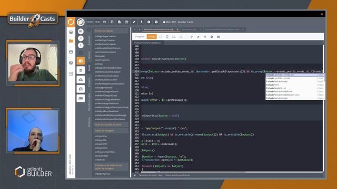
Task: Click the NOVO button in top toolbar
Action: [90, 22]
